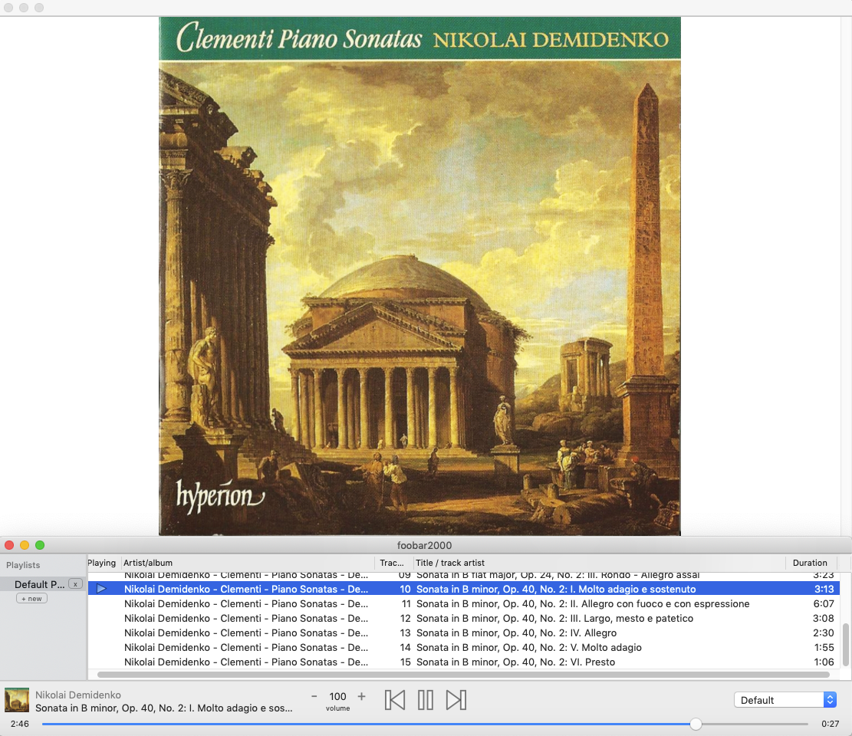Pause the current playback
This screenshot has width=852, height=736.
point(426,700)
